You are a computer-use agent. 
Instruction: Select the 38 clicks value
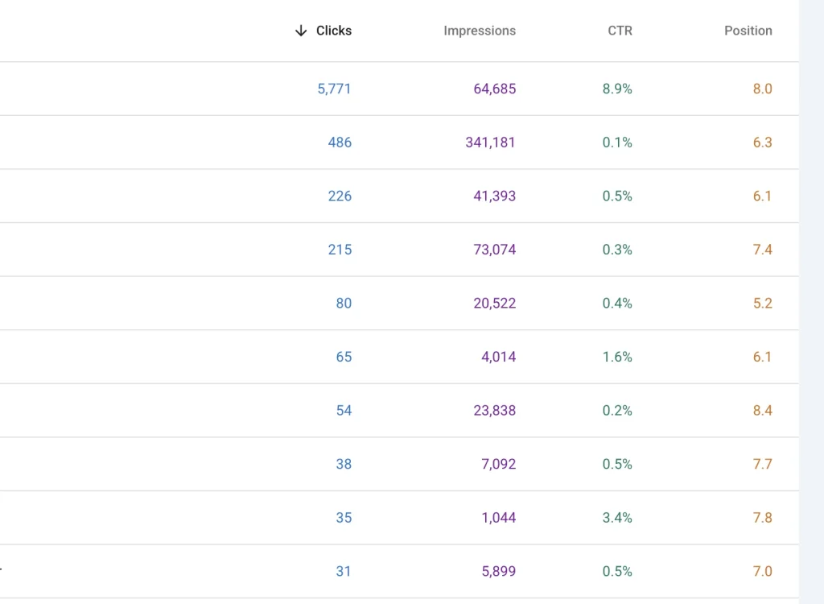coord(344,464)
